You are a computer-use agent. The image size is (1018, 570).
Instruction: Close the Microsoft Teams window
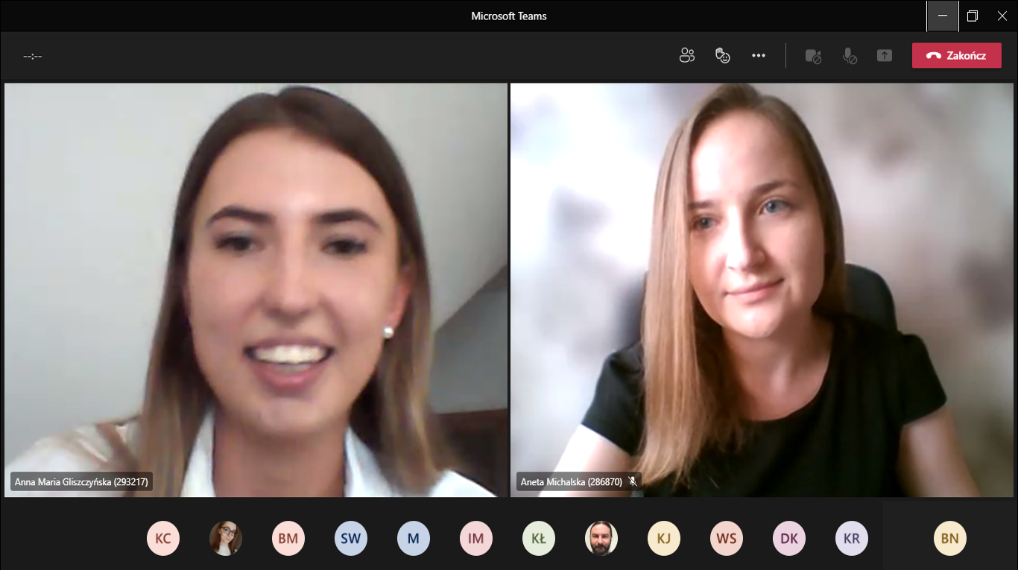[1002, 16]
